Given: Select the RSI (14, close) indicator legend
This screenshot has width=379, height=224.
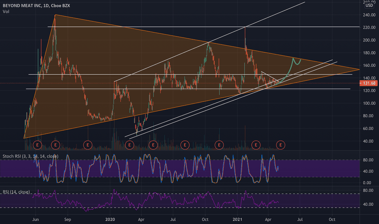Looking at the screenshot, I should [16, 192].
